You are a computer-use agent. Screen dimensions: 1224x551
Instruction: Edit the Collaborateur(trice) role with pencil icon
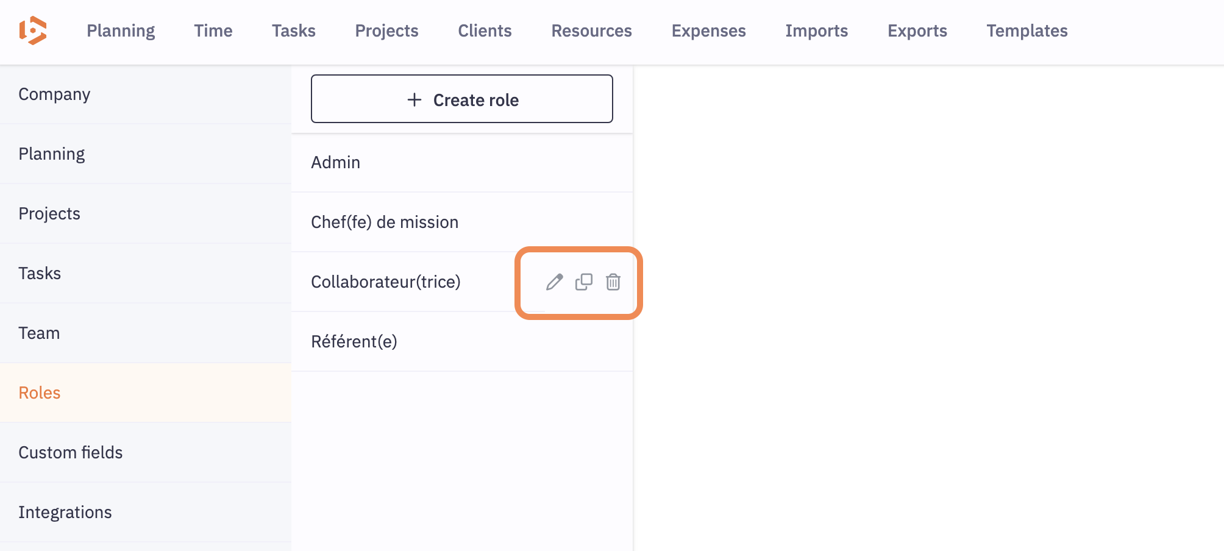[x=554, y=282]
